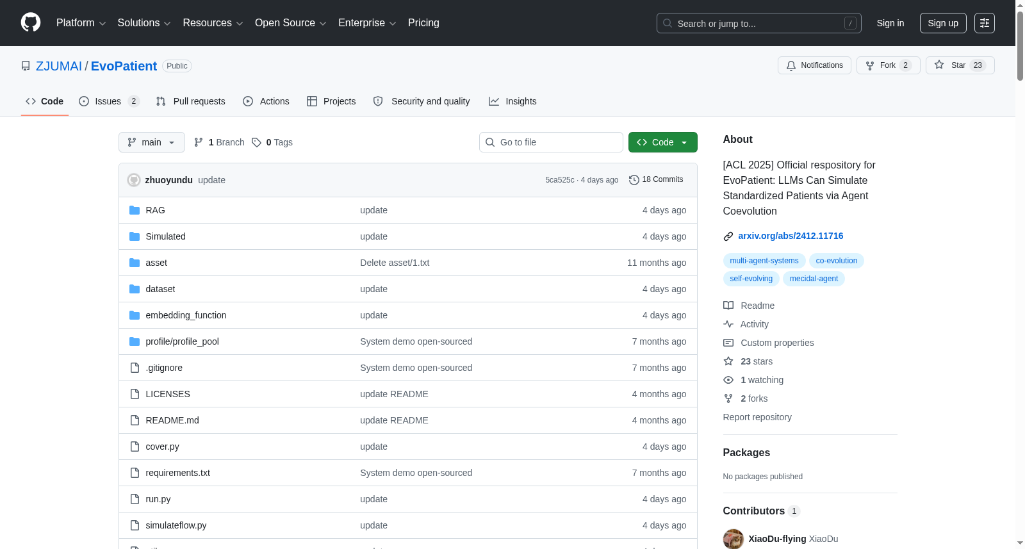Select the multi-agent-systems topic tag
The height and width of the screenshot is (549, 1025).
pos(764,261)
